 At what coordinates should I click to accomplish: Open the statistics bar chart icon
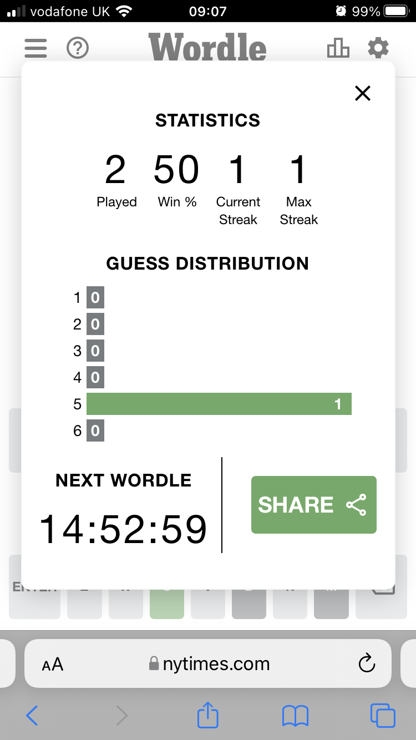pos(338,49)
